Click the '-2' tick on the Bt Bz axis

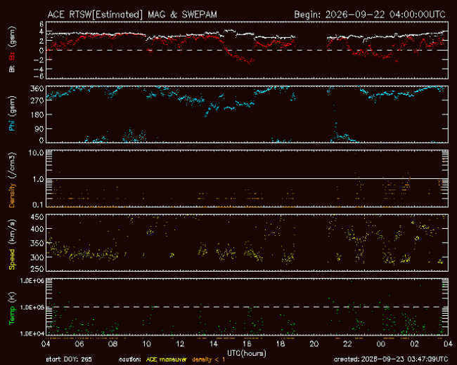[39, 60]
